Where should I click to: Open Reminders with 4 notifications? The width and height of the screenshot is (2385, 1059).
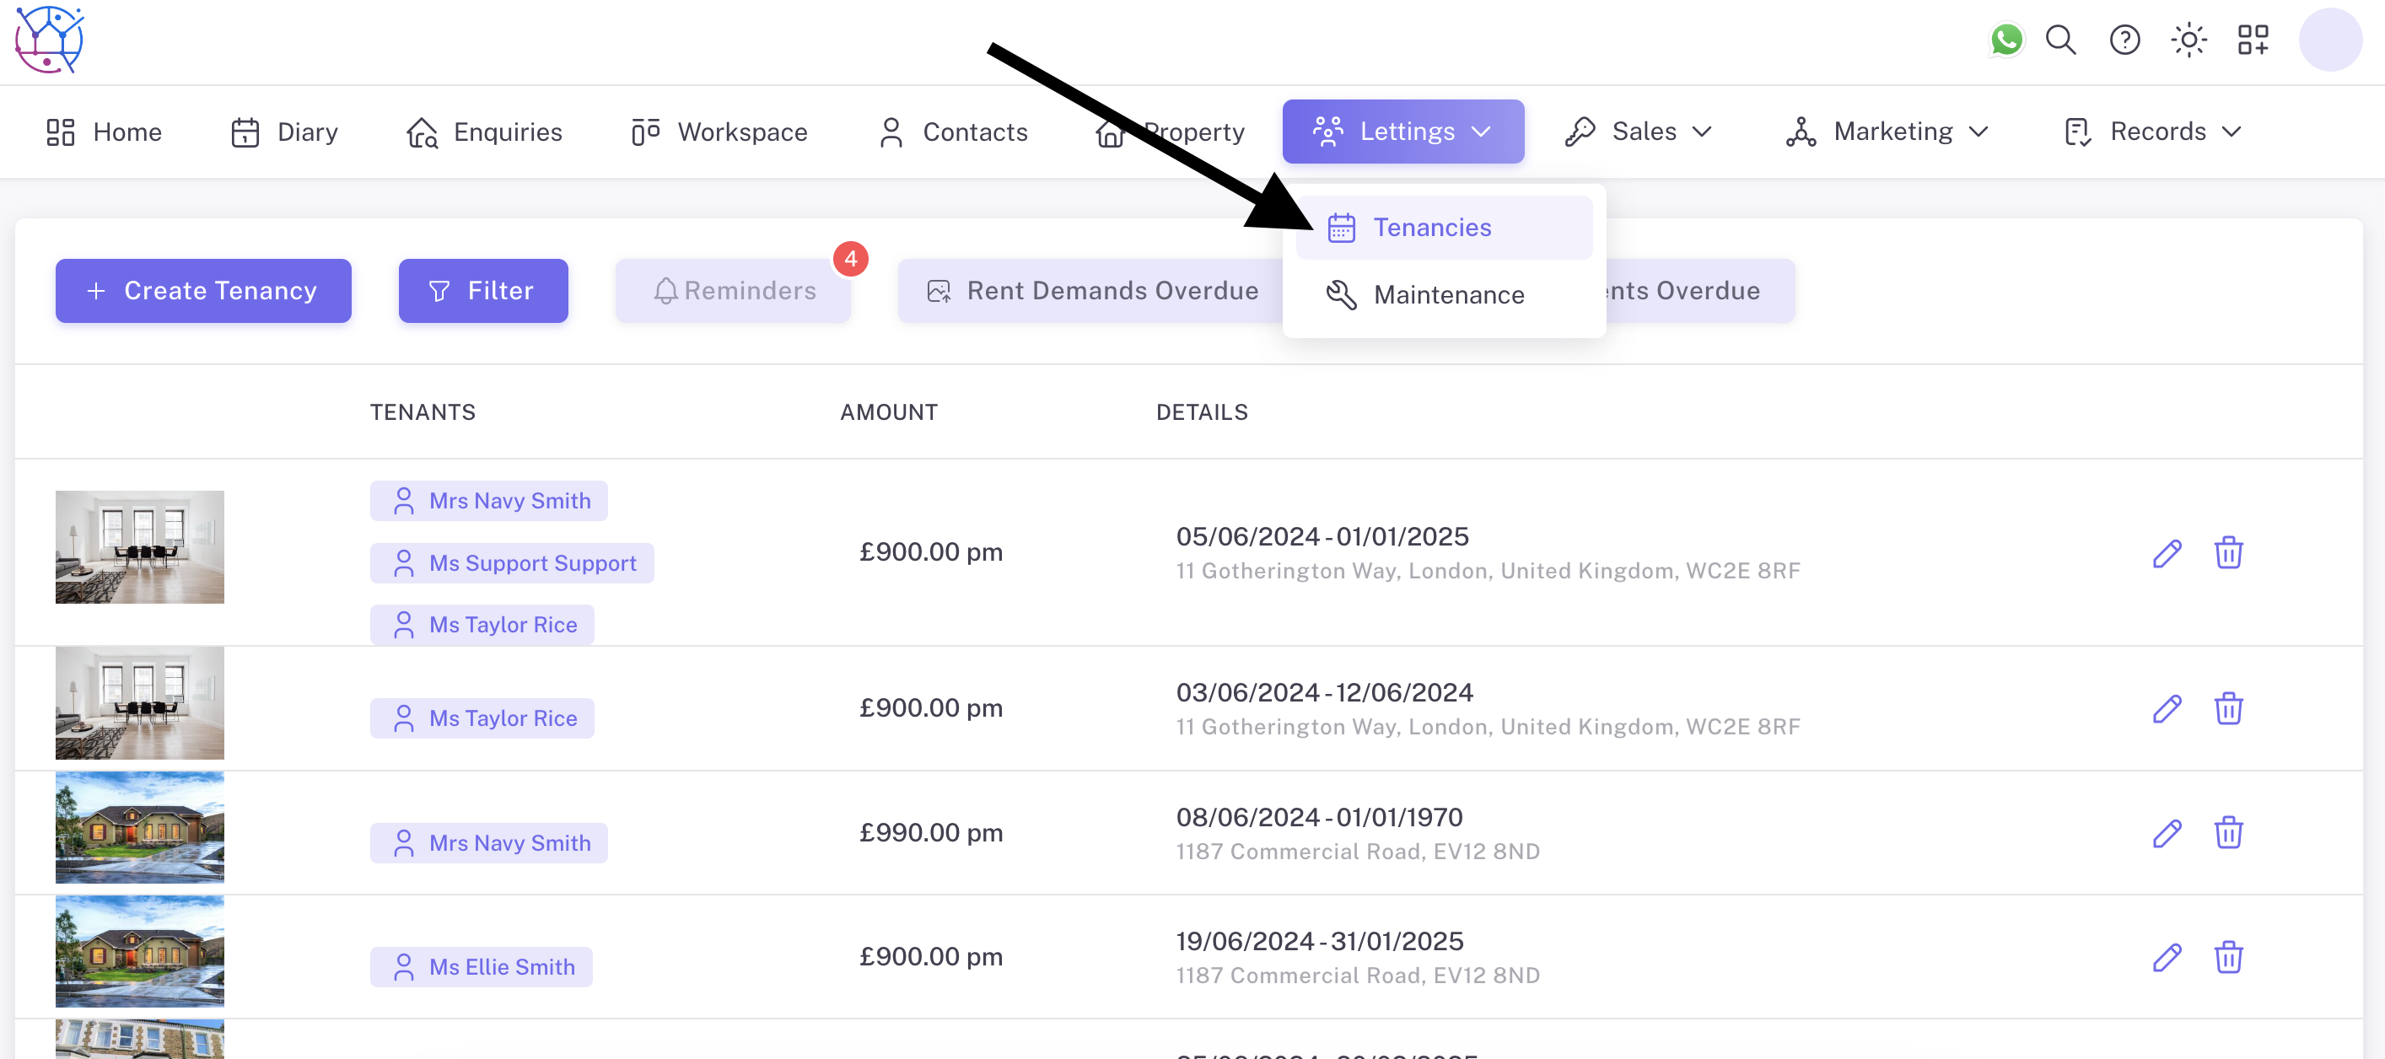(733, 291)
